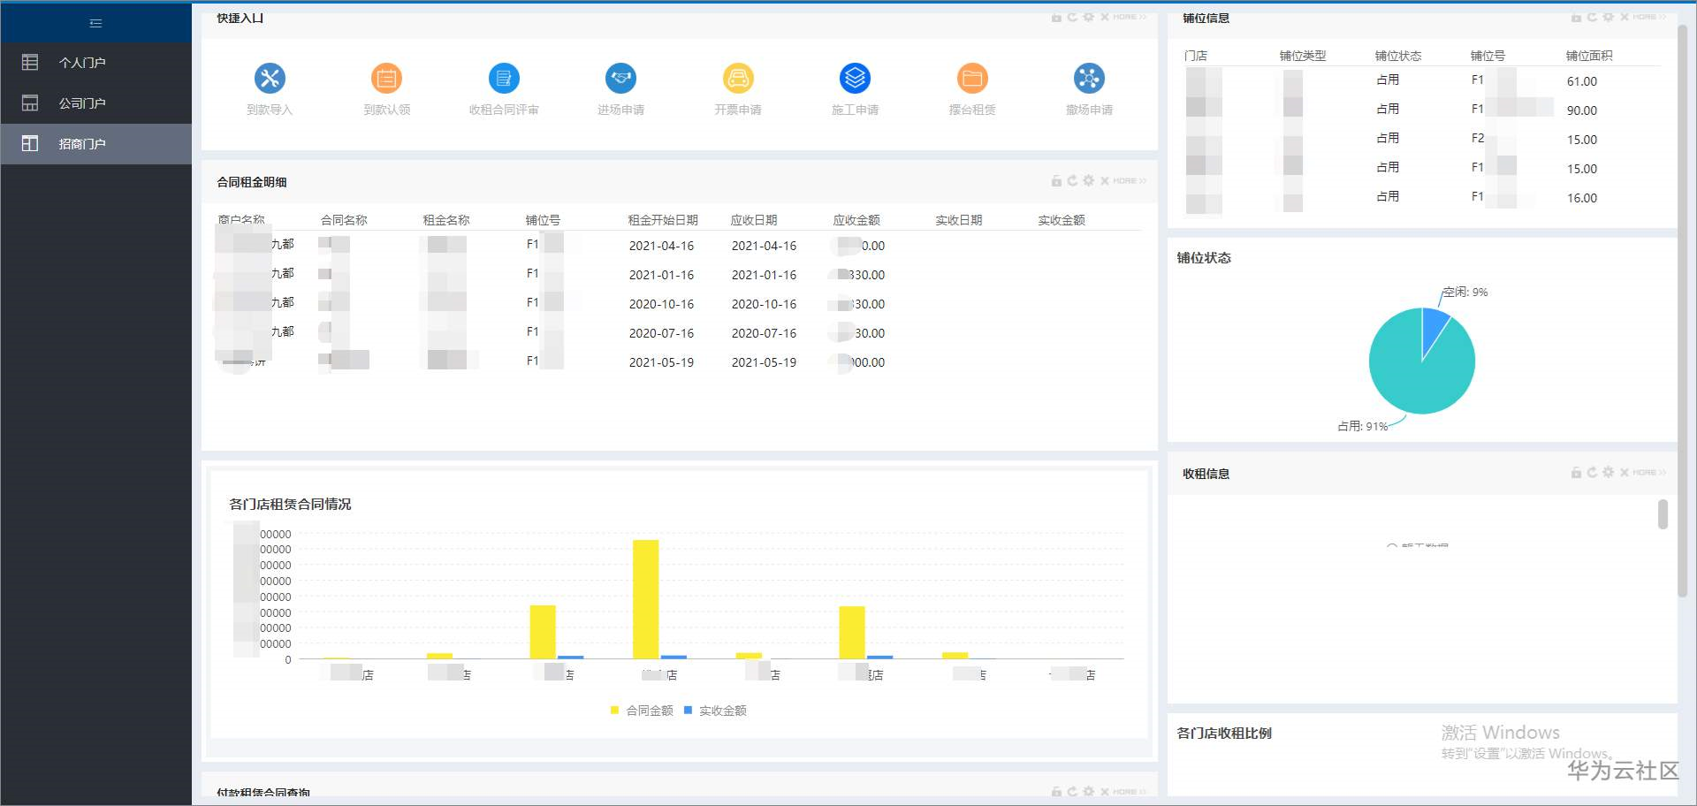Refresh the 铺位信息 panel
The height and width of the screenshot is (806, 1697).
[x=1592, y=17]
